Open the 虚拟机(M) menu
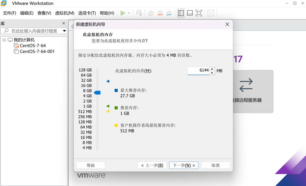Viewport: 306px width, 186px height. [x=65, y=13]
